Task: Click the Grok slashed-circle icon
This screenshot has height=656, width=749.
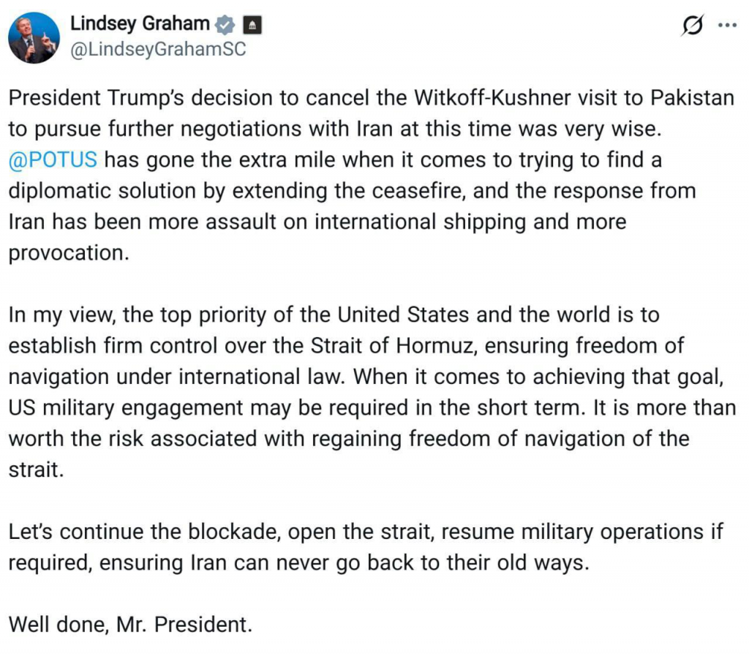Action: [x=690, y=26]
